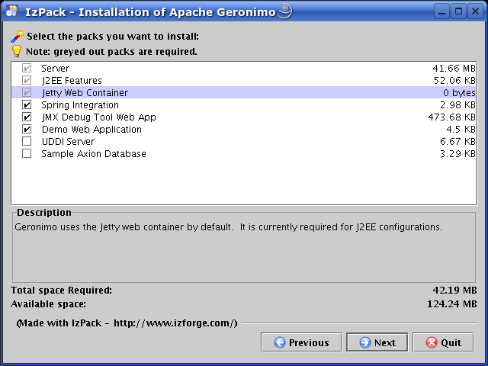Click the IzPack app icon in title bar
Viewport: 488px width, 366px height.
(11, 11)
